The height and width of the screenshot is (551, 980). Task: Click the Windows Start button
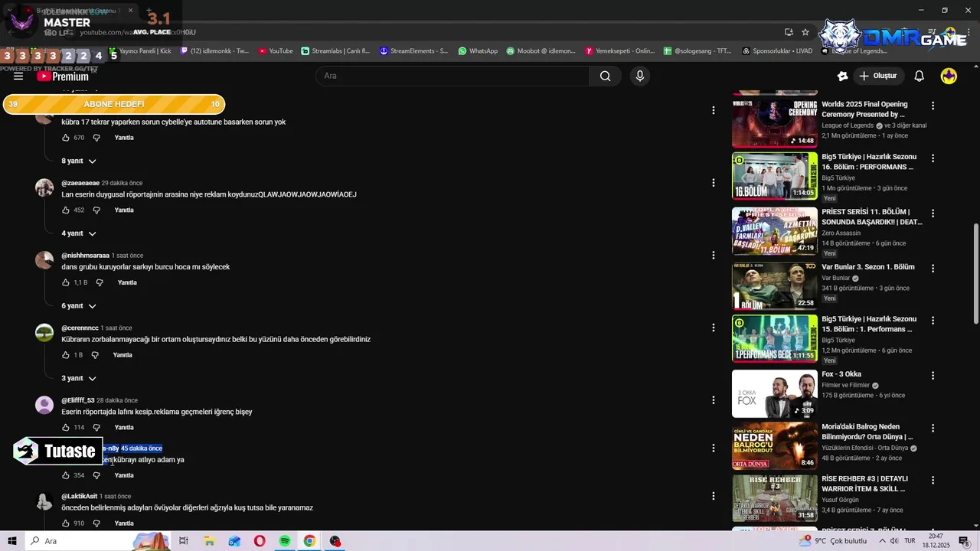pyautogui.click(x=11, y=541)
